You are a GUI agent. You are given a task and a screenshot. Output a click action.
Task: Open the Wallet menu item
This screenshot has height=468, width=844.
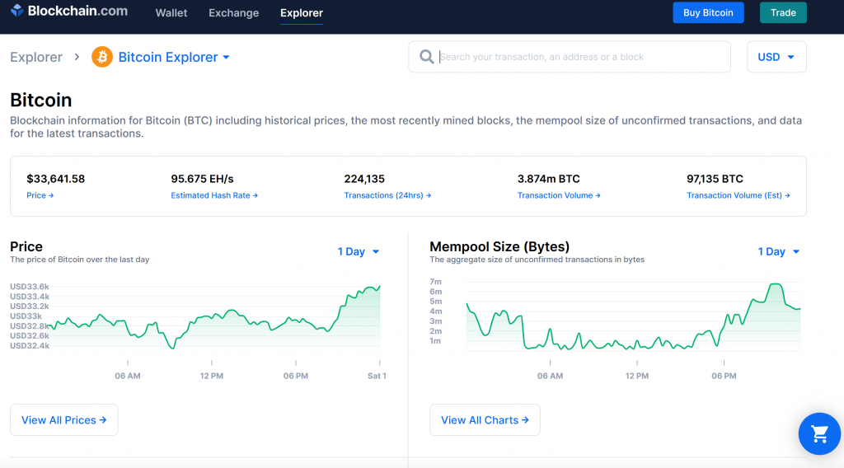171,13
